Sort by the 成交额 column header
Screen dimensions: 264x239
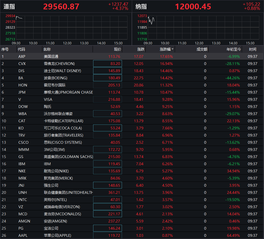point(202,49)
